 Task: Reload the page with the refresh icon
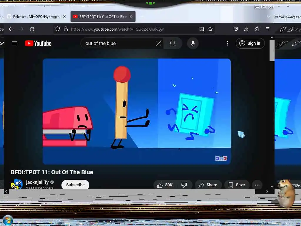32,29
